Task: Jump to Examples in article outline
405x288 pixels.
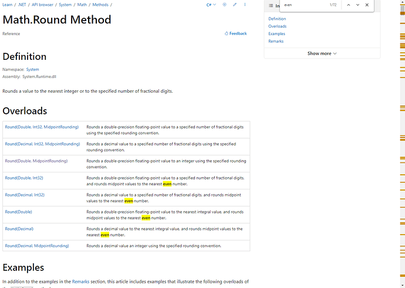Action: click(x=276, y=33)
